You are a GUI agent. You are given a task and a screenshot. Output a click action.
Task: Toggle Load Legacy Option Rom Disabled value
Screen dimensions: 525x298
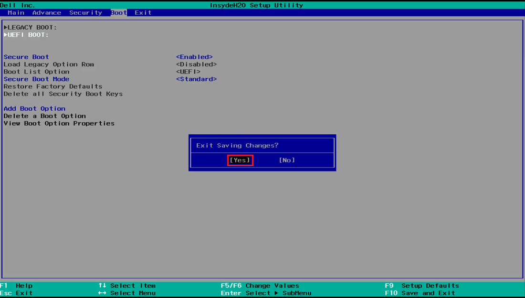[196, 64]
